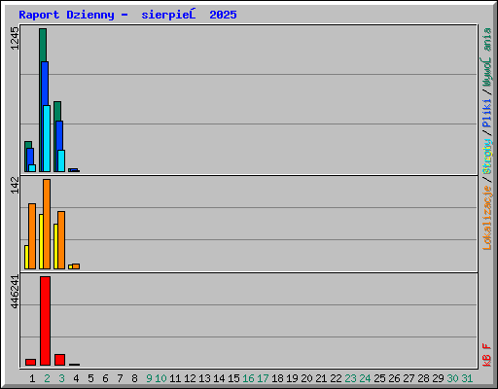Screen dimensions: 498x389
Task: Click the cyan Strony legend text
Action: click(487, 157)
